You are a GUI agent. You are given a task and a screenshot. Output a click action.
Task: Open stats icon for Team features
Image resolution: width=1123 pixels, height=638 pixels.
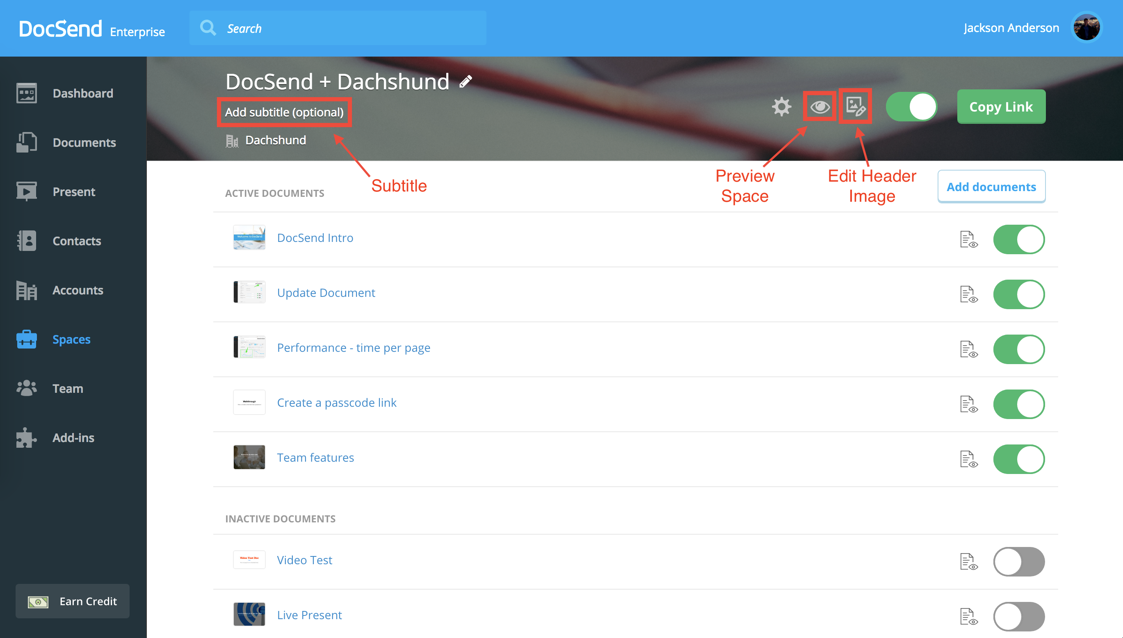pos(968,459)
